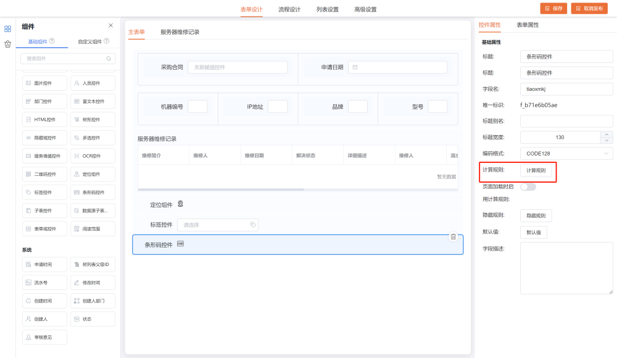Image resolution: width=617 pixels, height=358 pixels.
Task: Decrease 标题宽度 with the down arrow
Action: pyautogui.click(x=607, y=141)
